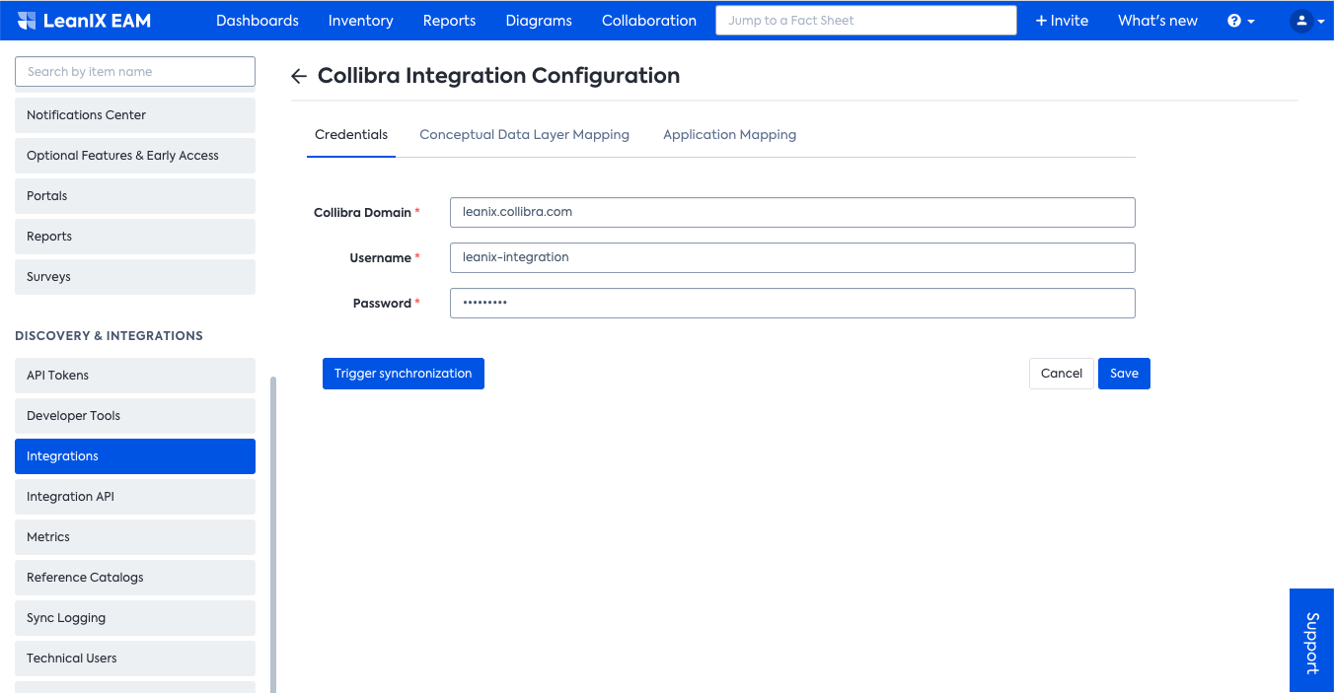Viewport: 1334px width, 693px height.
Task: Open Inventory in the top navigation
Action: click(x=360, y=21)
